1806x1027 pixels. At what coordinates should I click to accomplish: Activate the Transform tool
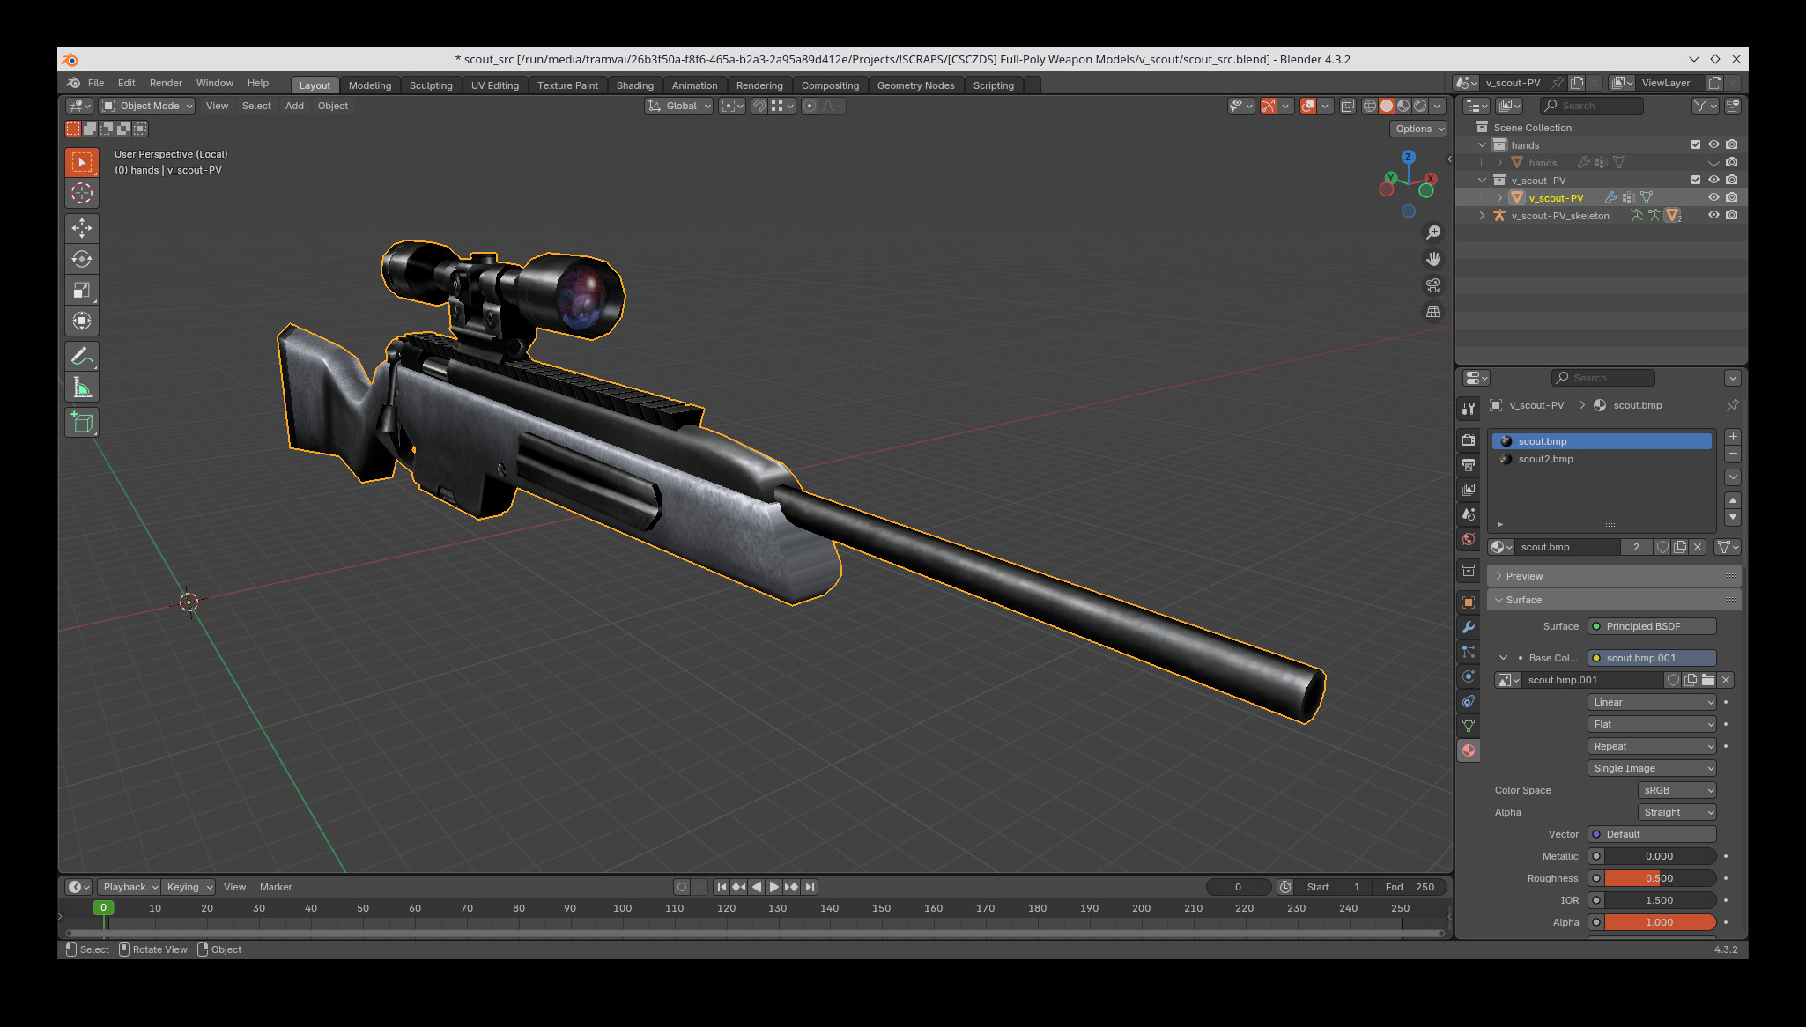pos(82,321)
